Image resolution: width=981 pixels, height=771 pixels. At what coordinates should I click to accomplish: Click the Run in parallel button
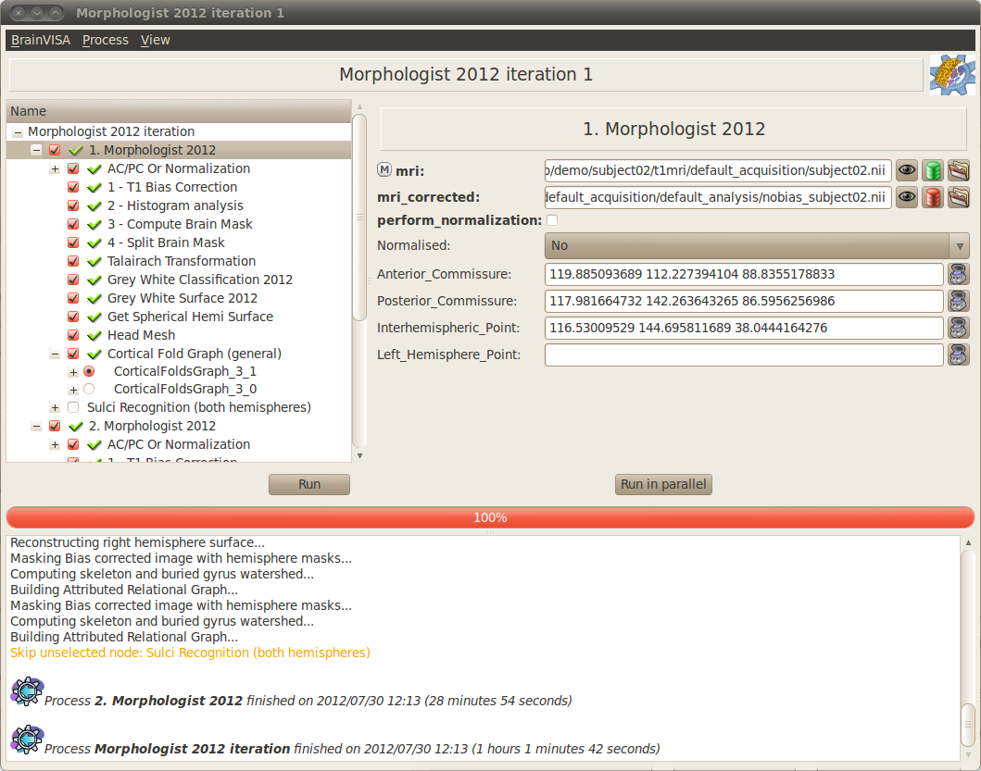tap(663, 484)
